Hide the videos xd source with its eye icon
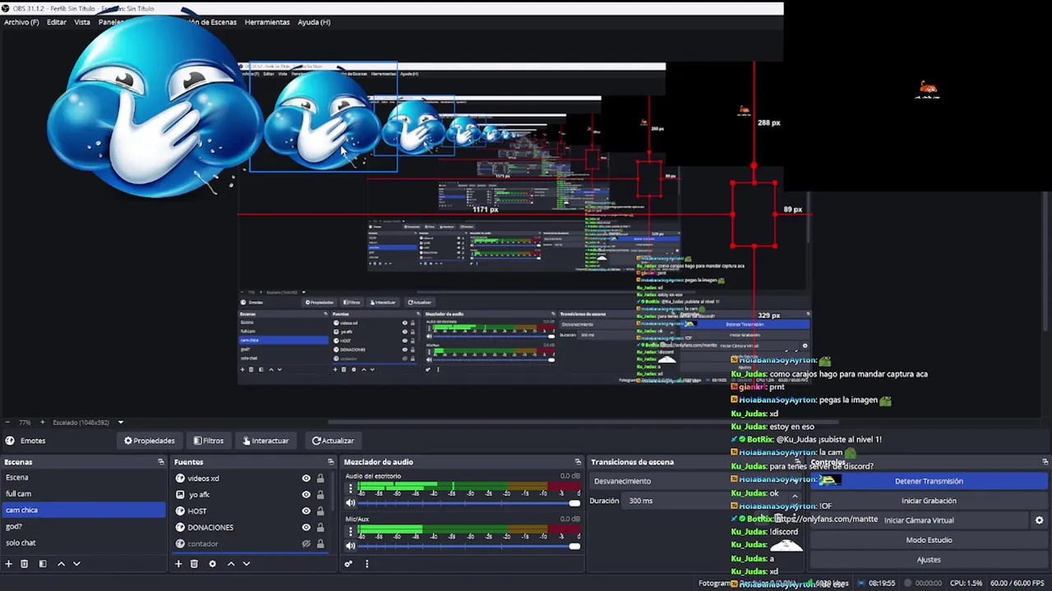This screenshot has height=591, width=1052. point(306,479)
